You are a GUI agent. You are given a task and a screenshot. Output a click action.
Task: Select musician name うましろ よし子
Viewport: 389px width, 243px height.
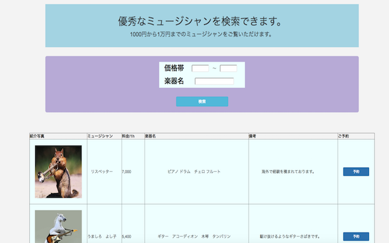point(102,236)
